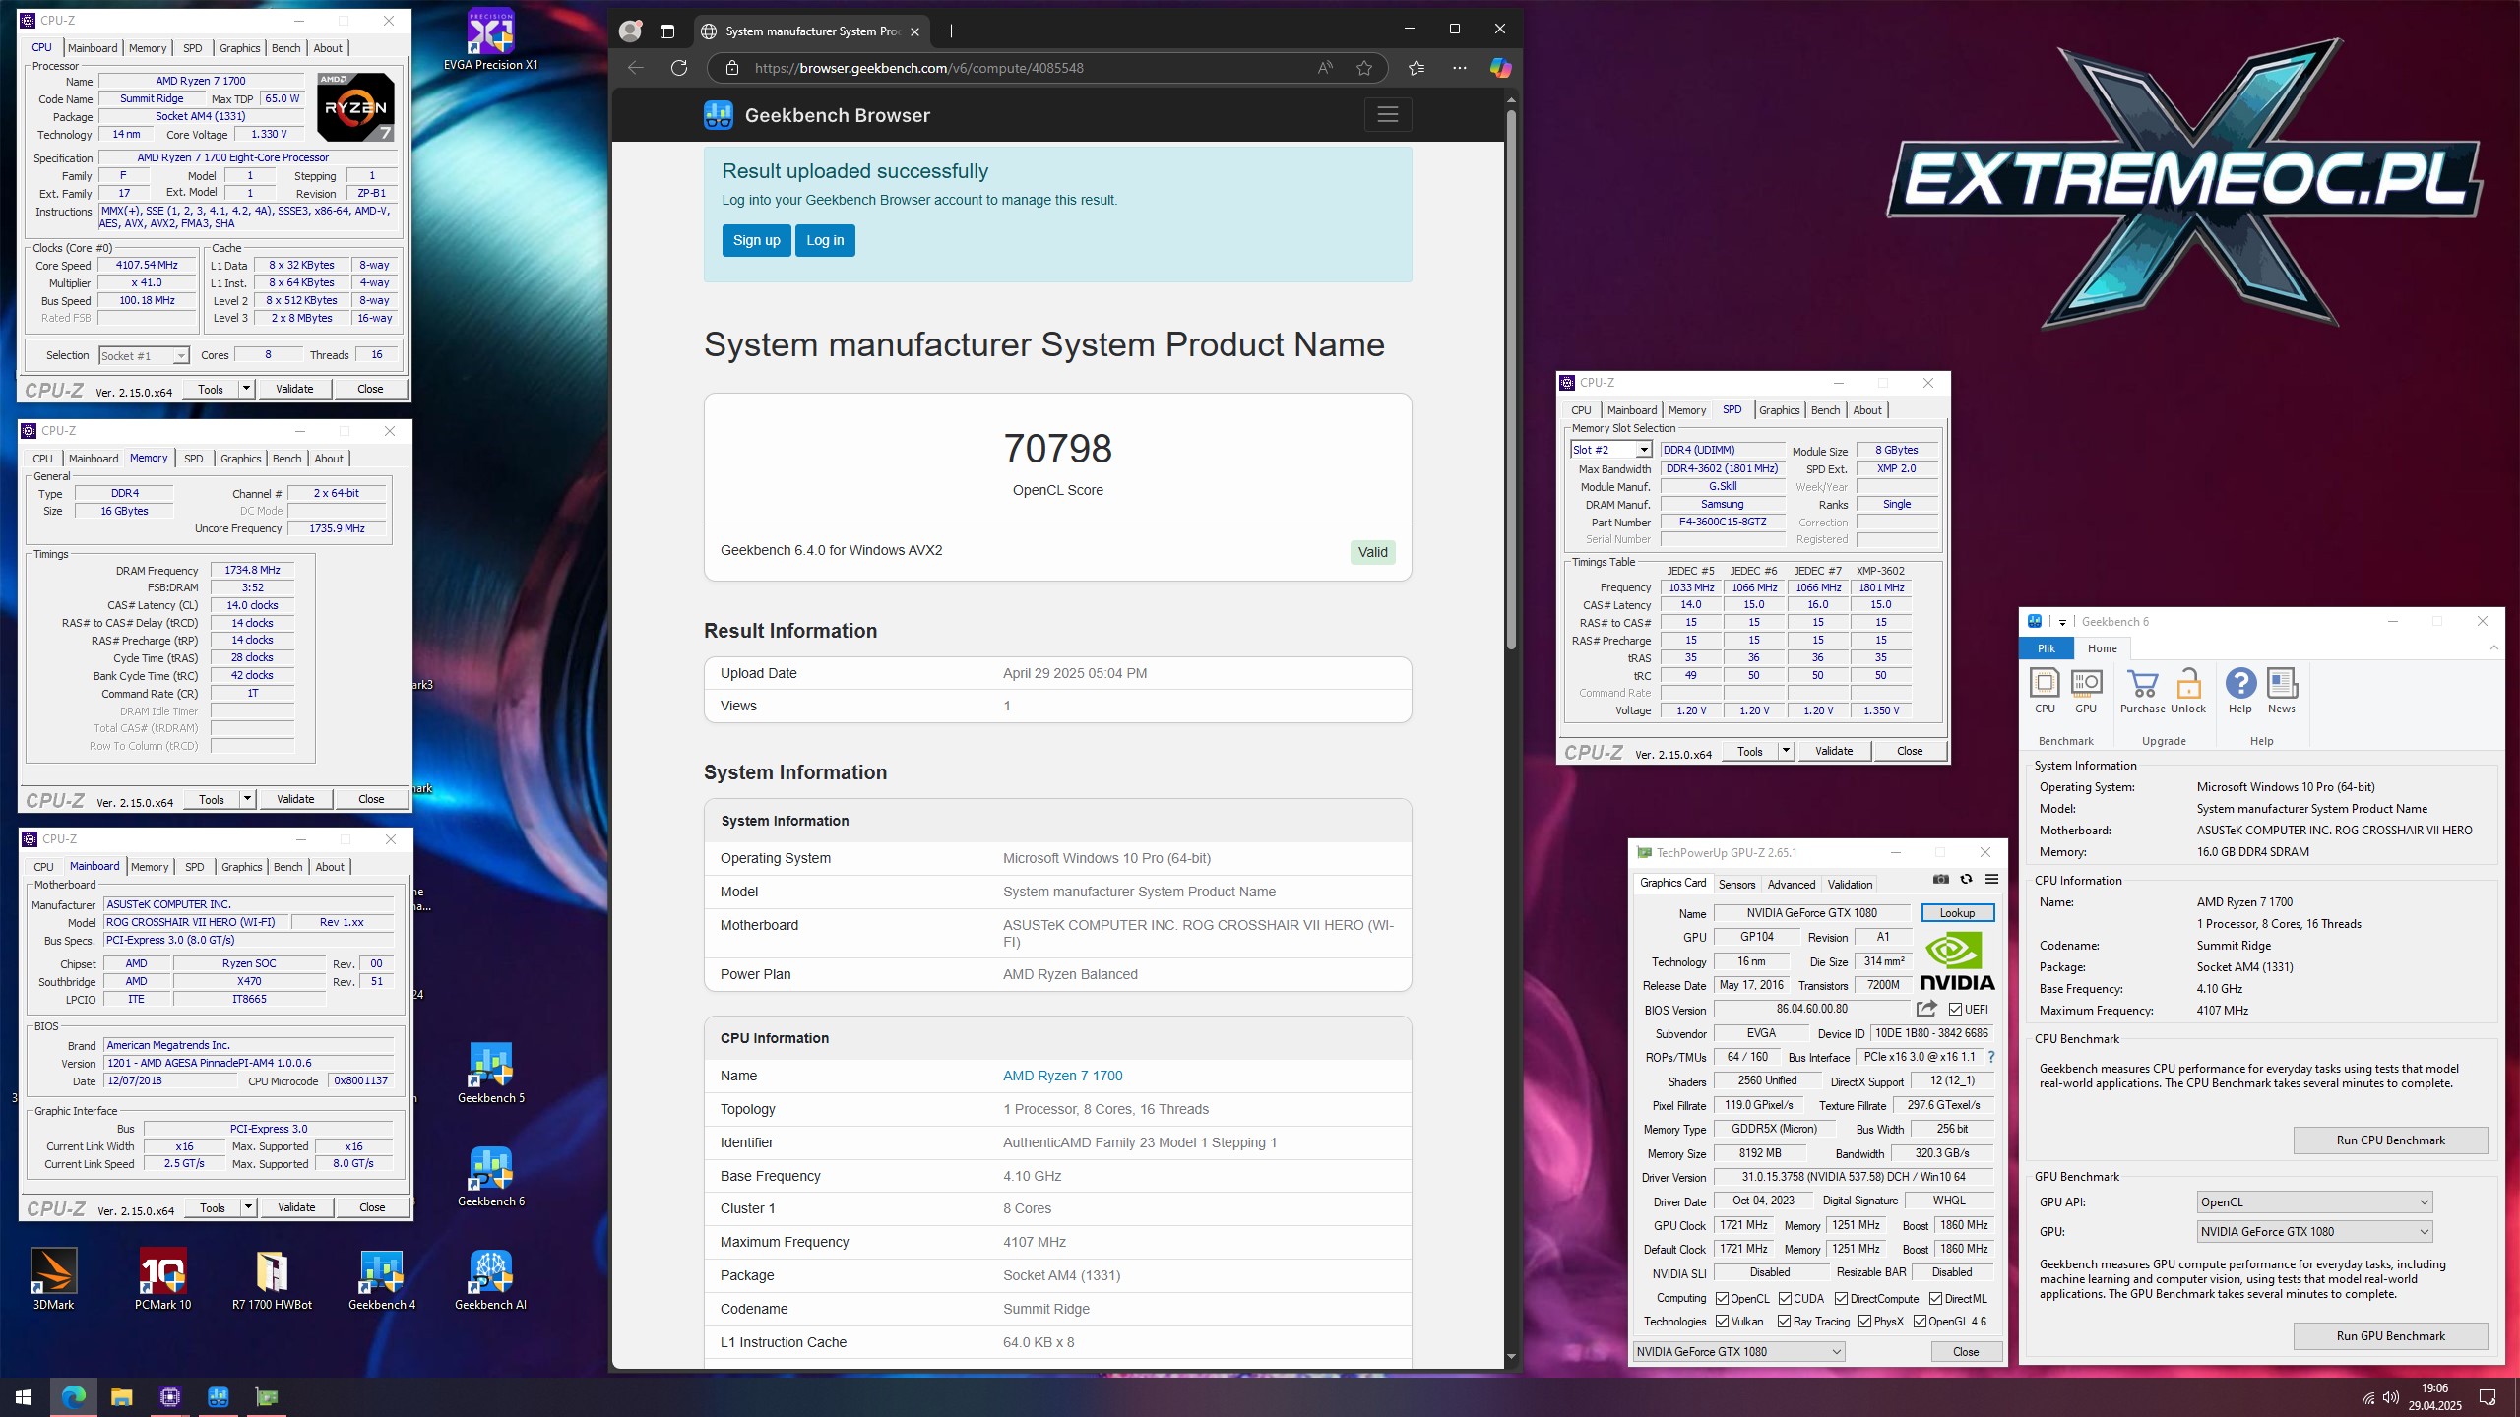Open File Explorer from taskbar
Viewport: 2520px width, 1417px height.
point(121,1397)
